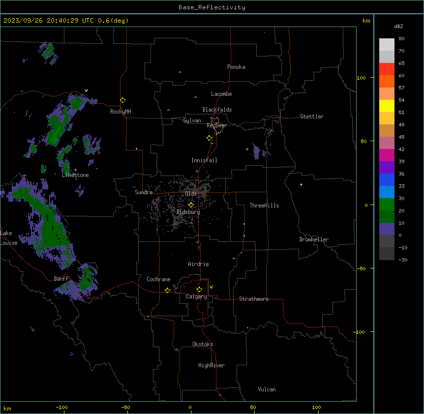Pick the orange 57-60 dBZ legend swatch
Image resolution: width=424 pixels, height=414 pixels.
coord(387,81)
